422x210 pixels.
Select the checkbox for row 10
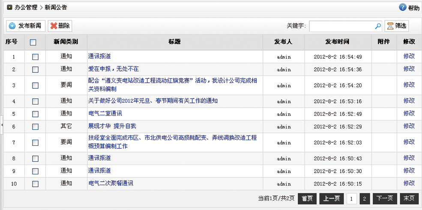[x=35, y=183]
